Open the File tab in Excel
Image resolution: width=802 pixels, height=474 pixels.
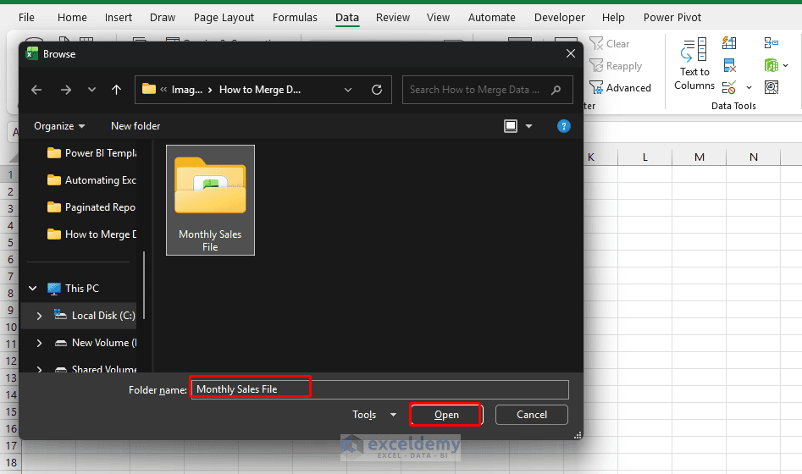pos(26,18)
